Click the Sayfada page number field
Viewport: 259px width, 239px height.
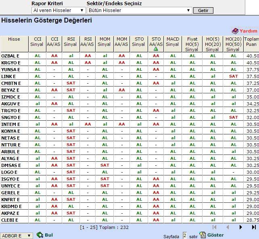click(x=185, y=235)
